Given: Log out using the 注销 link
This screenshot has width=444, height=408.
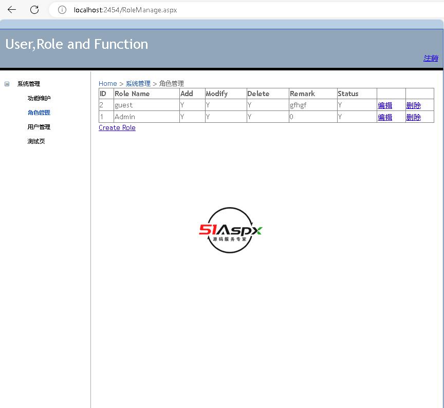Looking at the screenshot, I should [x=431, y=59].
